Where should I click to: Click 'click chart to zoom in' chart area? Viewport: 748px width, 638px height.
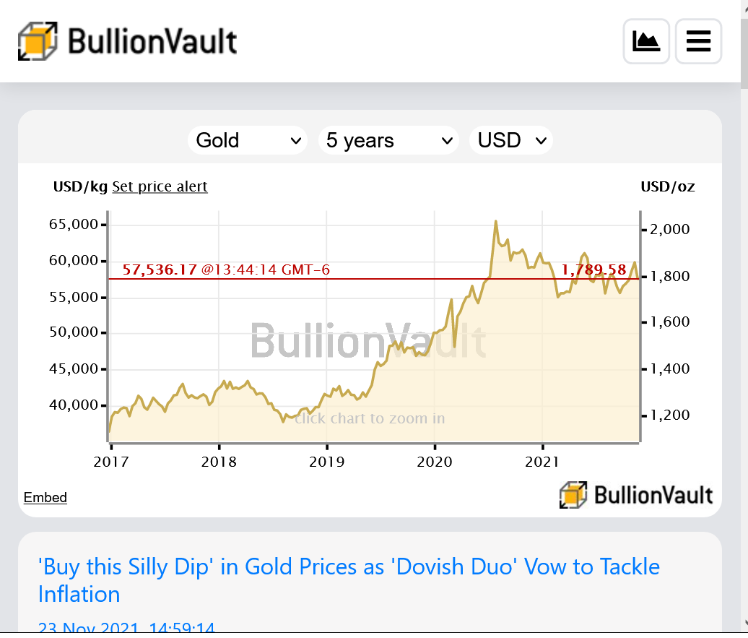tap(370, 418)
